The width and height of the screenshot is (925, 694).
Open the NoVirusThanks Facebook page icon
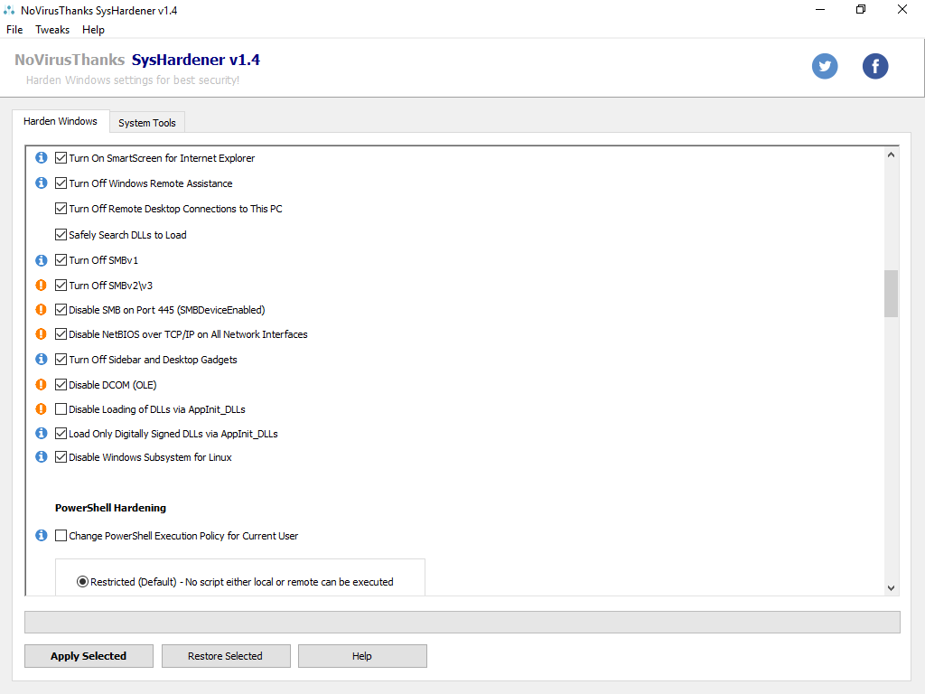[x=874, y=66]
